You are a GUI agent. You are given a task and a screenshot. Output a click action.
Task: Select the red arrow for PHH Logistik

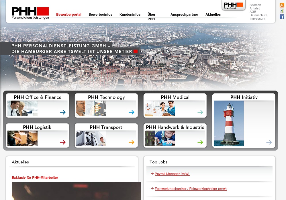coord(62,142)
